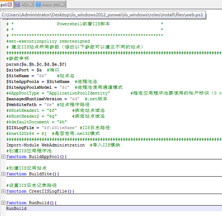Switch to the main.yml tab

click(x=50, y=5)
